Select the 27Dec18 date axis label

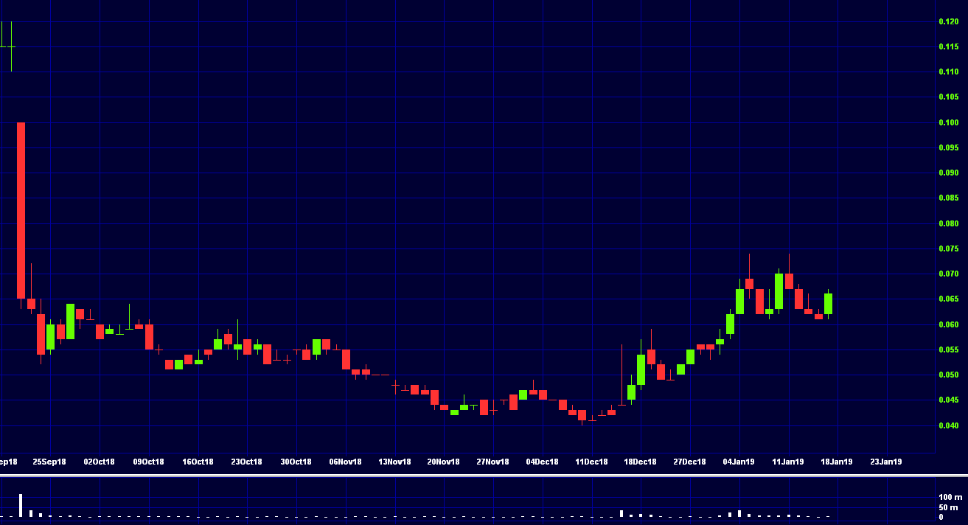click(690, 462)
